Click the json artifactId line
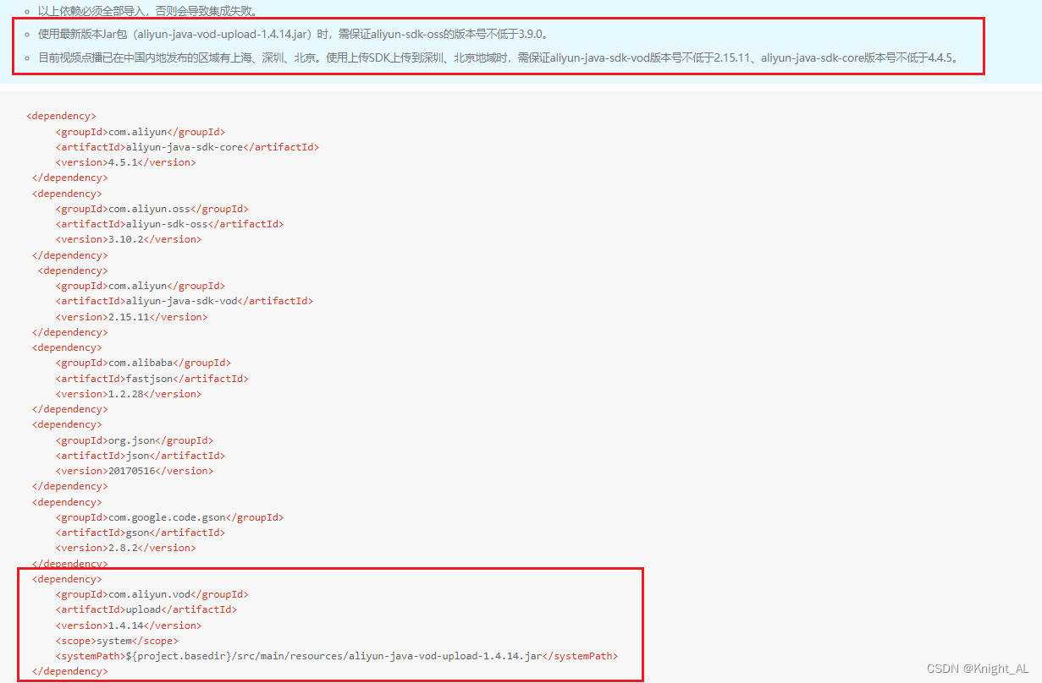Image resolution: width=1042 pixels, height=683 pixels. click(x=141, y=456)
